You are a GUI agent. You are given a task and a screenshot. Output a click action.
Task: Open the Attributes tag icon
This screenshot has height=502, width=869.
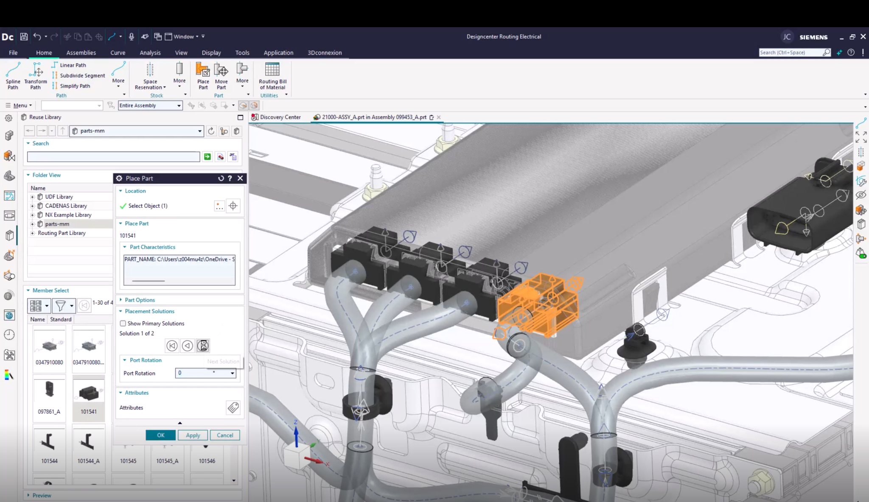pos(233,407)
